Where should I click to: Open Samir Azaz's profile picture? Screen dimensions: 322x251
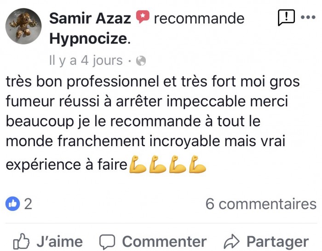[23, 26]
